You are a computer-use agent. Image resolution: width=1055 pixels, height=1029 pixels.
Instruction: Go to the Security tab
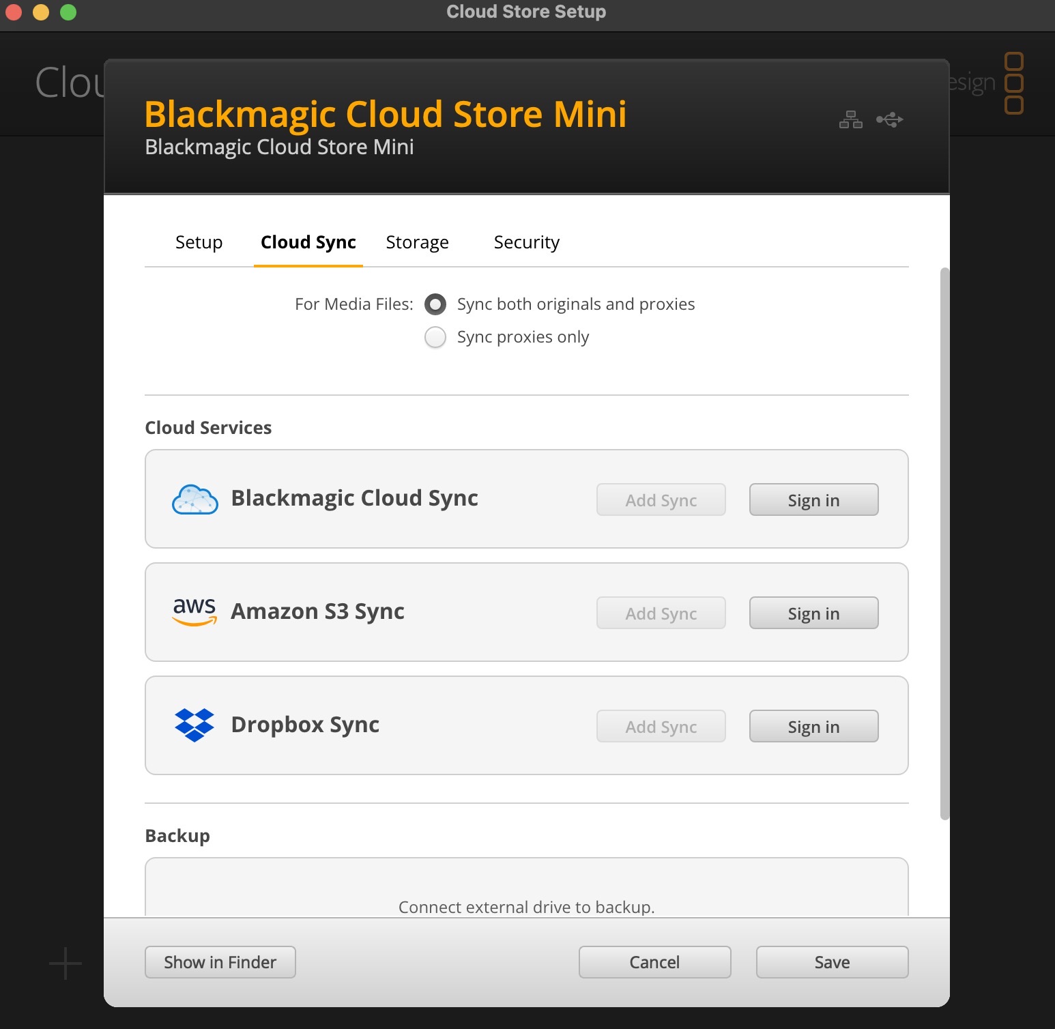526,242
